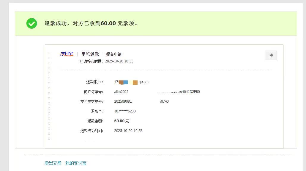This screenshot has height=171, width=306.
Task: Select the merchant order number starting with alim2025
Action: tap(122, 92)
